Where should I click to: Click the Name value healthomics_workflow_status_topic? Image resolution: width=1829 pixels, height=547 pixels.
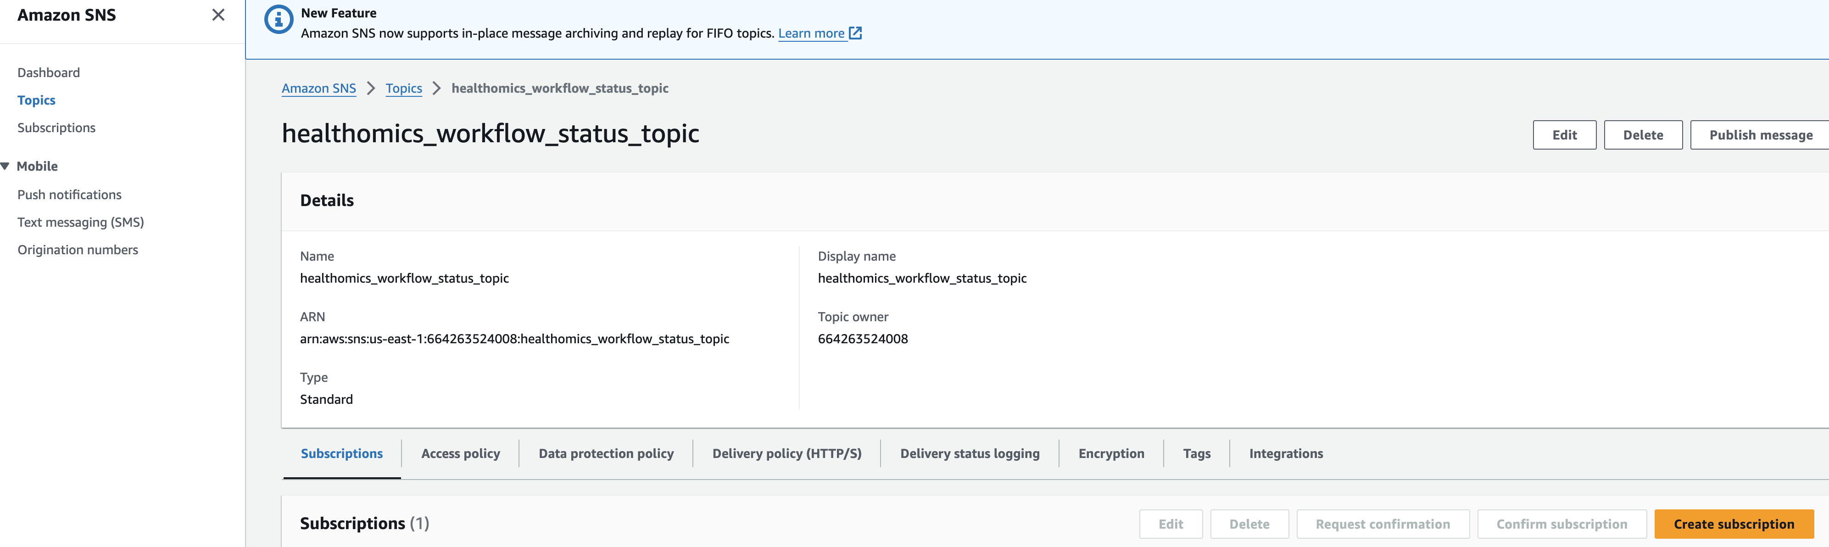click(x=404, y=279)
